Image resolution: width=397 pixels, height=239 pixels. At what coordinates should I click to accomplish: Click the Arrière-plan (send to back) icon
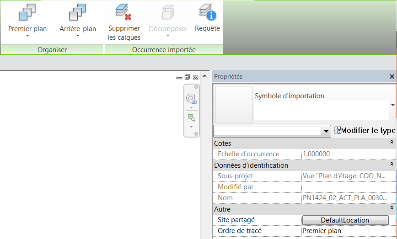click(x=77, y=13)
